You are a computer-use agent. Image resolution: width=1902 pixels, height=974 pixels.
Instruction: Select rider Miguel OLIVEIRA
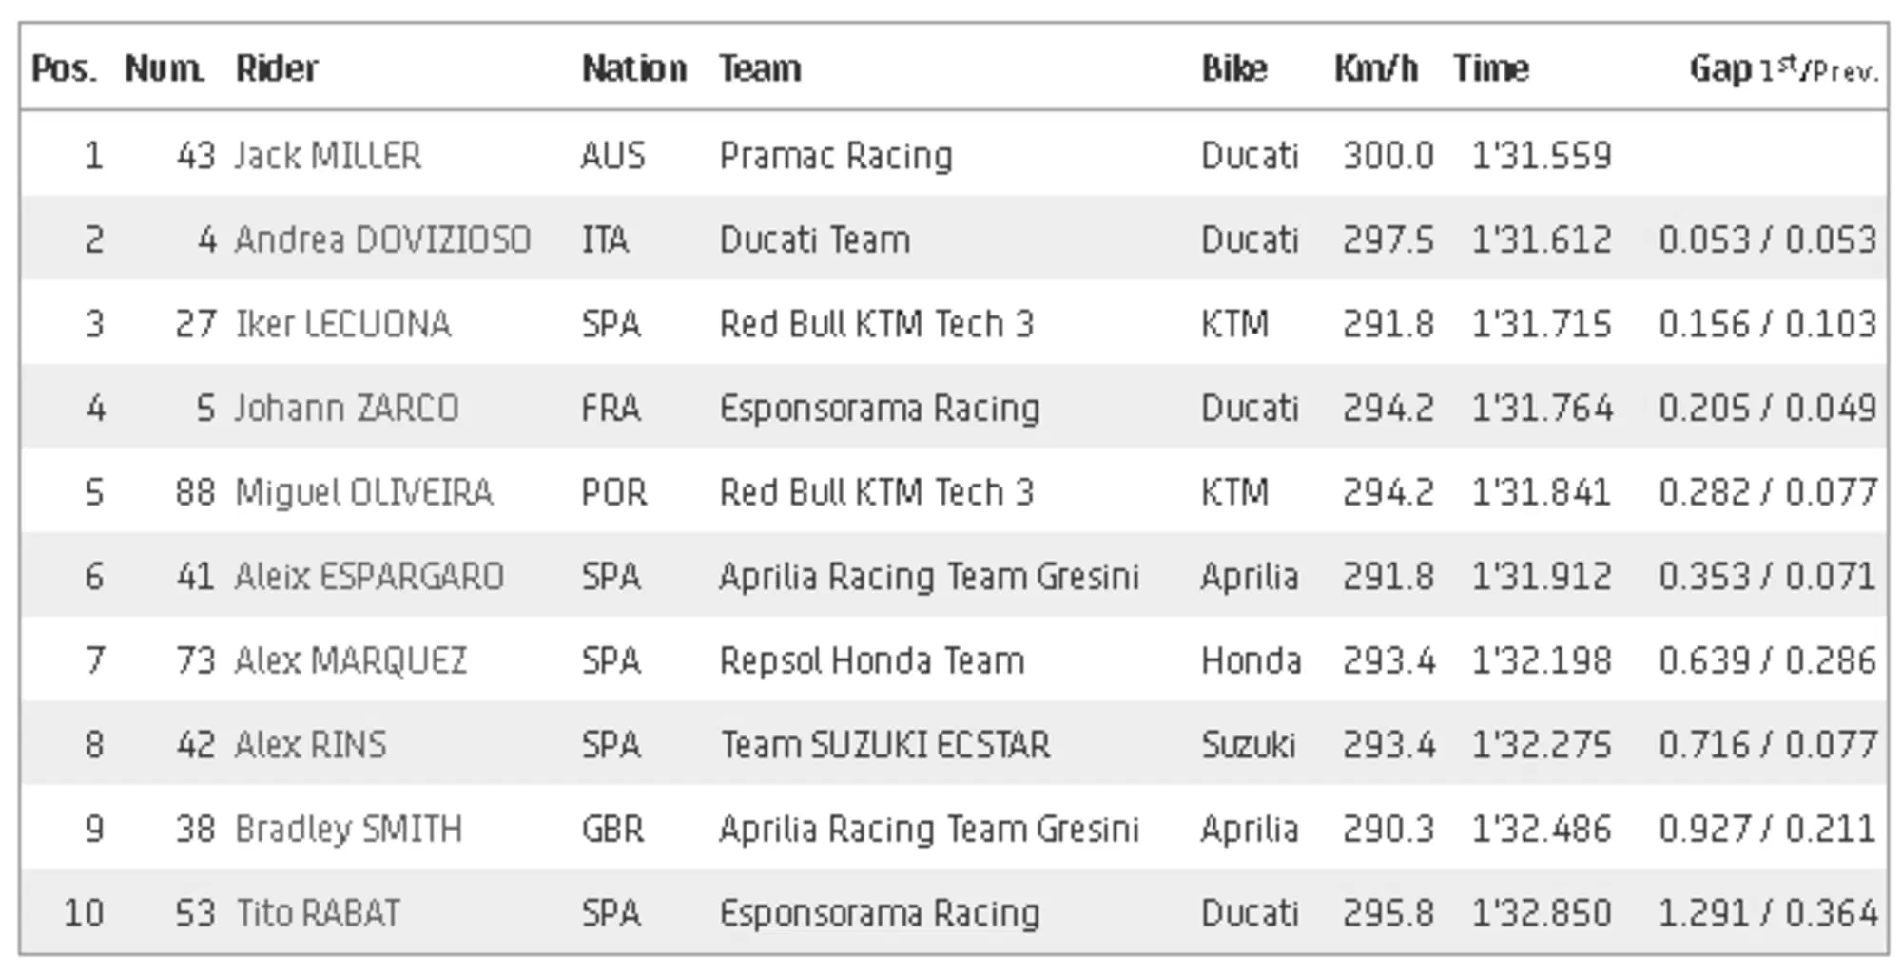pyautogui.click(x=364, y=492)
